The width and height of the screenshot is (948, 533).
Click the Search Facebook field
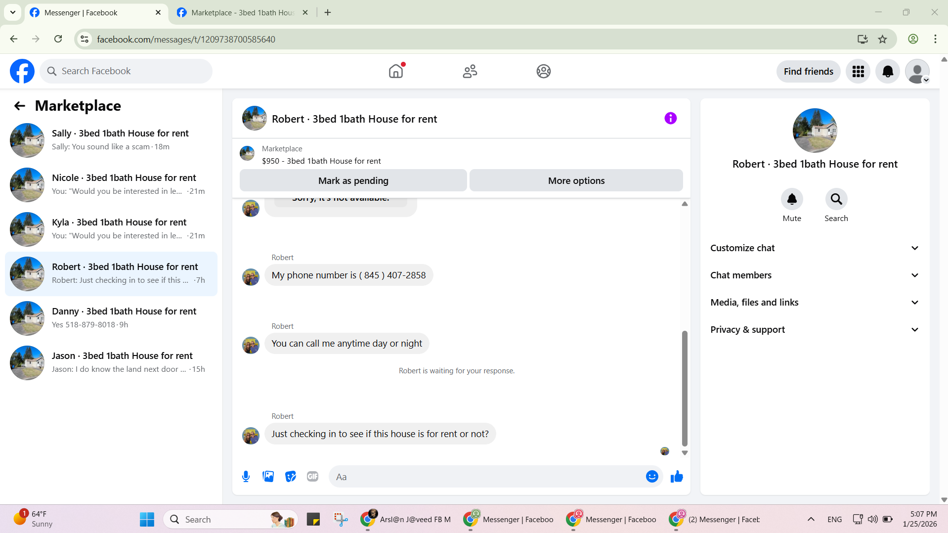coord(126,71)
